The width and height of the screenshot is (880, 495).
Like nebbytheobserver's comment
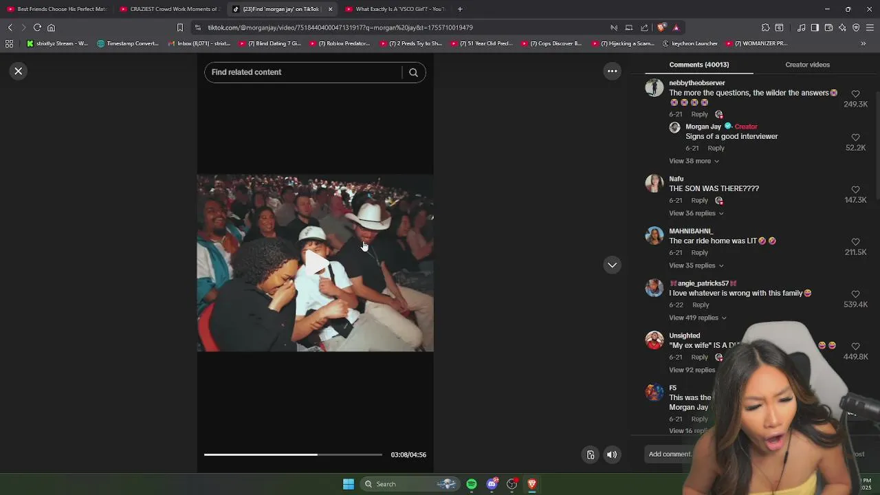coord(855,94)
